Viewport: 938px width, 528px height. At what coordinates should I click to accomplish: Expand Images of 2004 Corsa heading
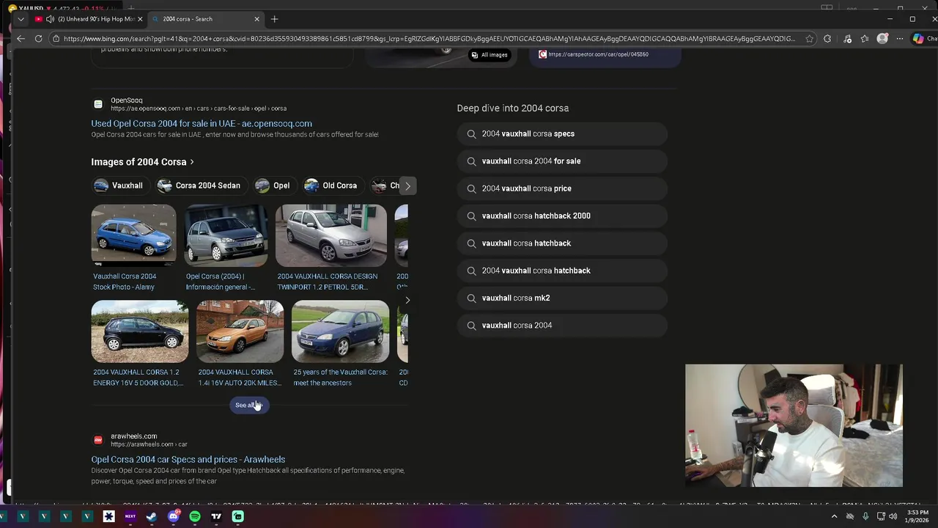142,162
